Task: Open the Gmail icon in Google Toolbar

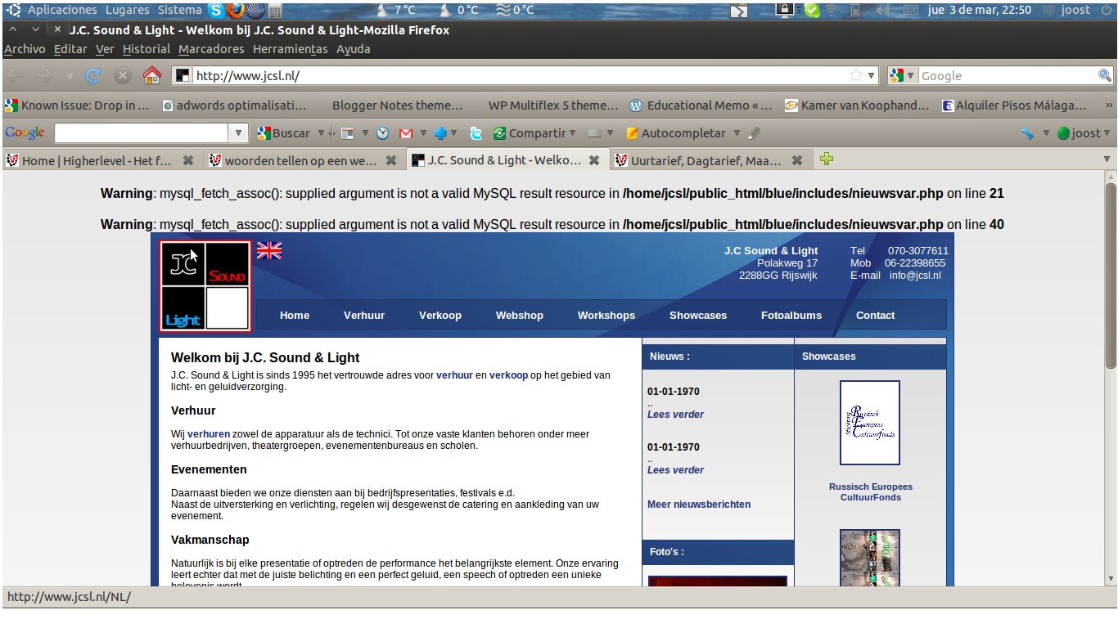Action: (x=406, y=133)
